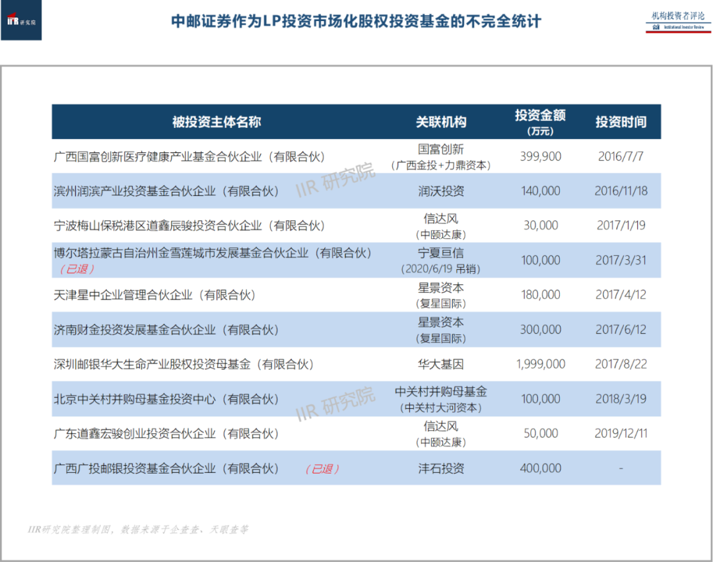Screen dimensions: 713x562
Task: Click the 投资时间 column header
Action: click(621, 122)
